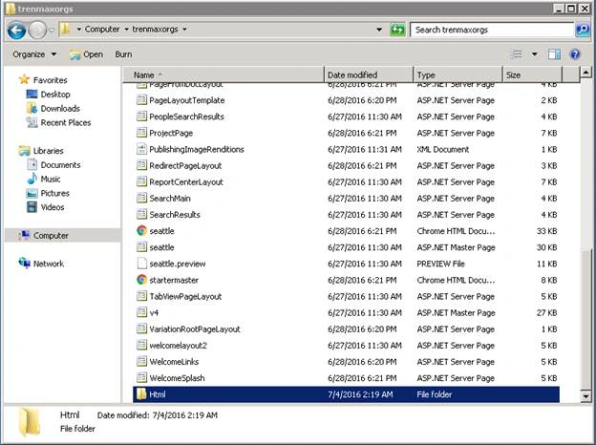Select the Chrome icon for seattle HTML document
The width and height of the screenshot is (596, 445).
141,231
